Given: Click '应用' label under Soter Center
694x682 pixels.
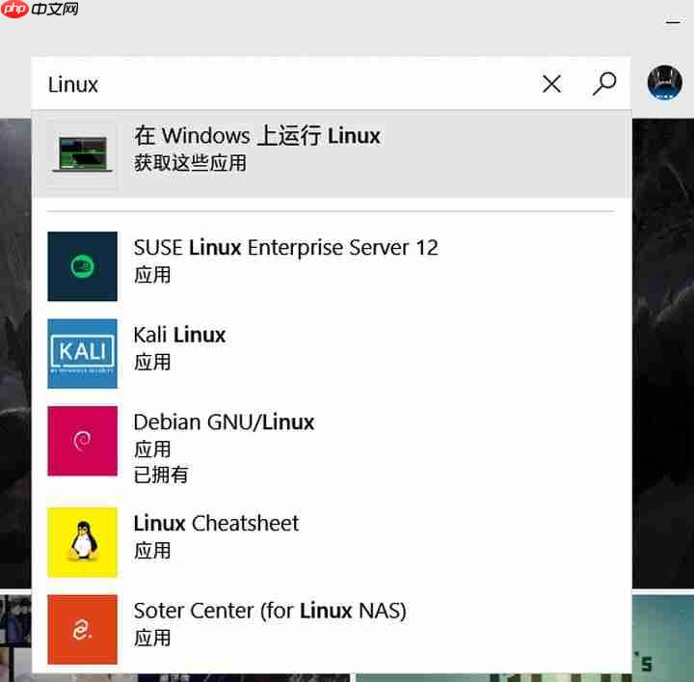Looking at the screenshot, I should (x=152, y=639).
